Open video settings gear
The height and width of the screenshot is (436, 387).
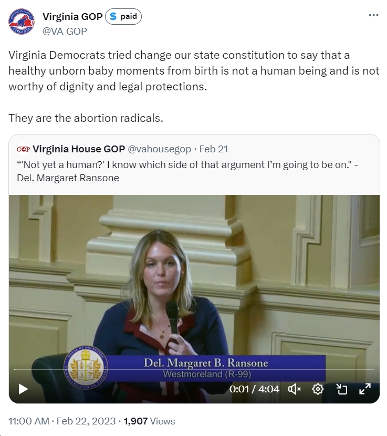(318, 389)
